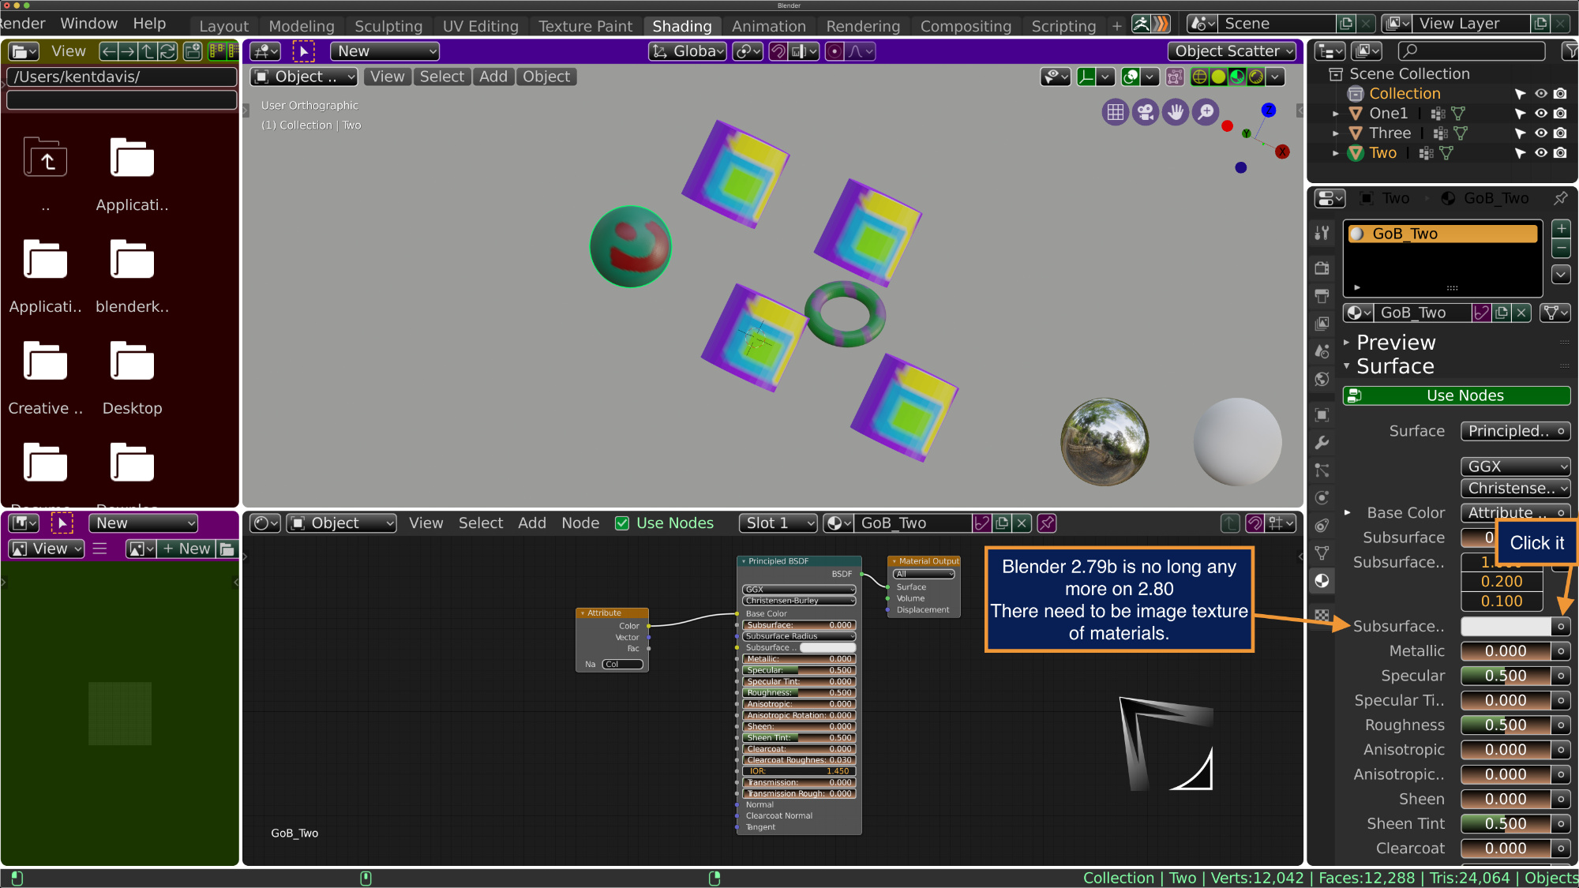Open the Object Scatter dropdown
1579x888 pixels.
(1232, 51)
